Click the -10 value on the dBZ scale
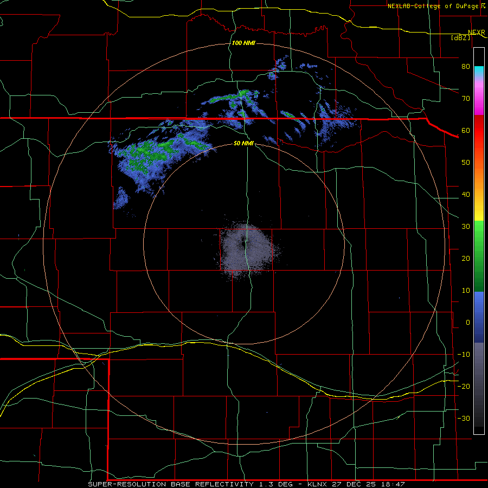The image size is (488, 488). point(464,355)
